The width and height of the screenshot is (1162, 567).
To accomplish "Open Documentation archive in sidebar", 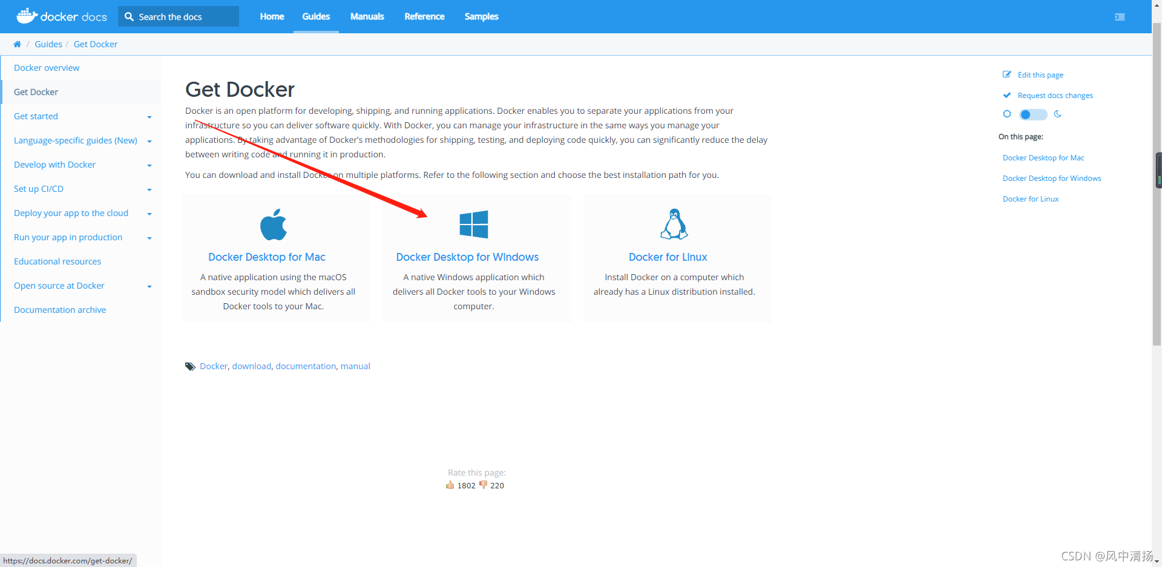I will click(x=60, y=310).
